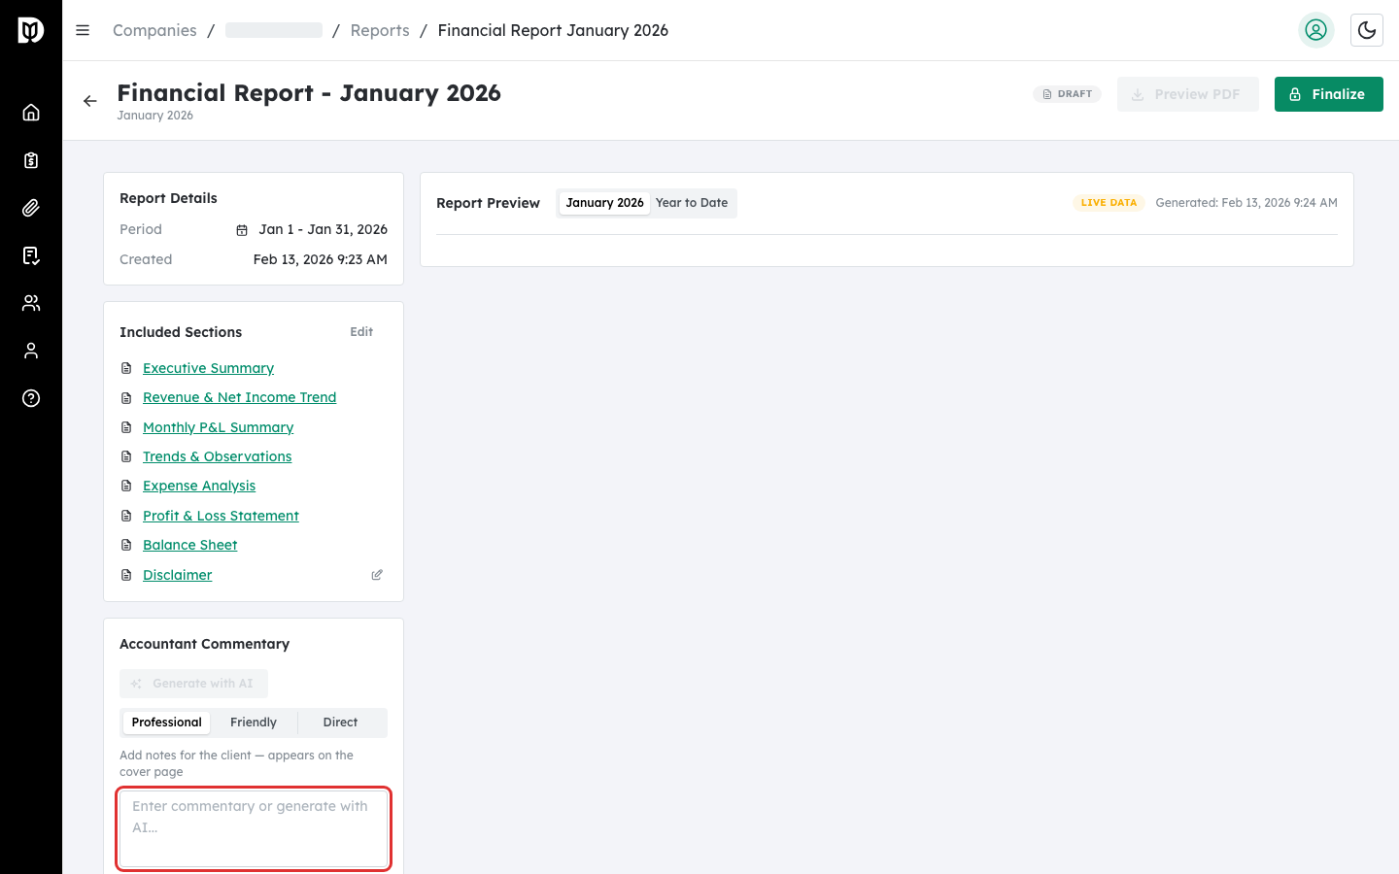
Task: Select the Friendly tone option
Action: (x=254, y=723)
